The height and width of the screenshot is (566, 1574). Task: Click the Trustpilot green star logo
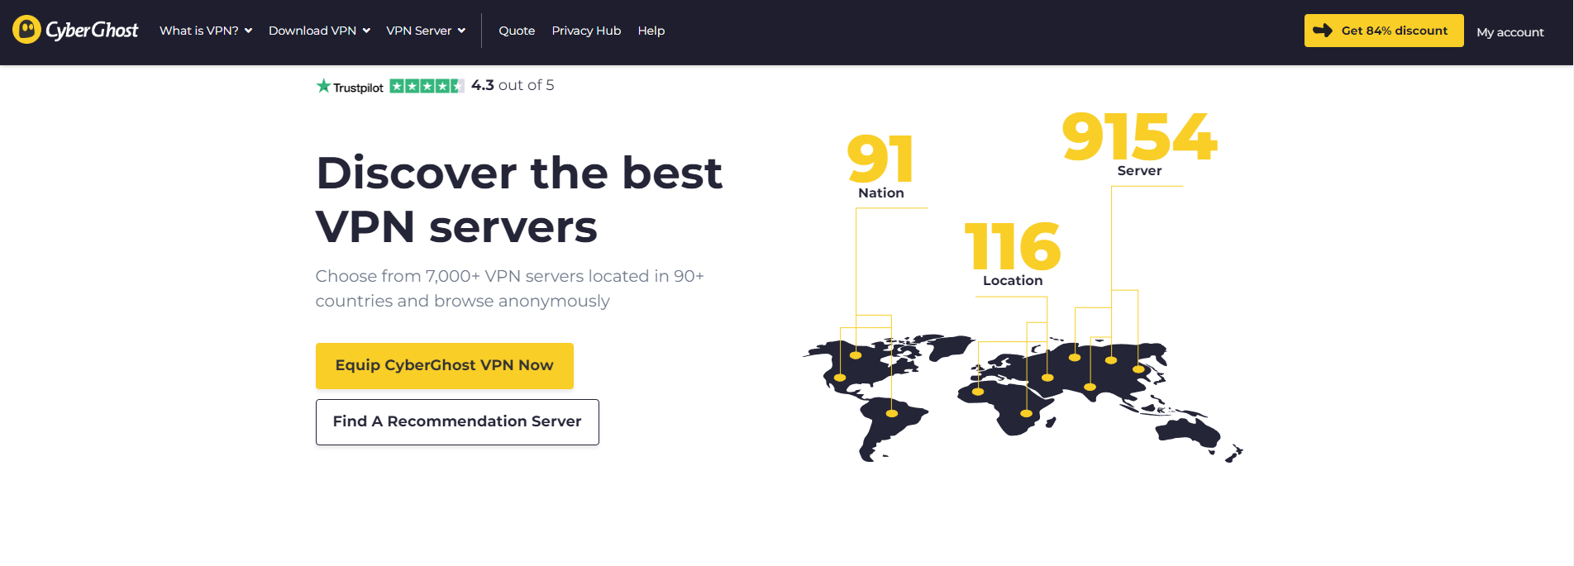(323, 86)
